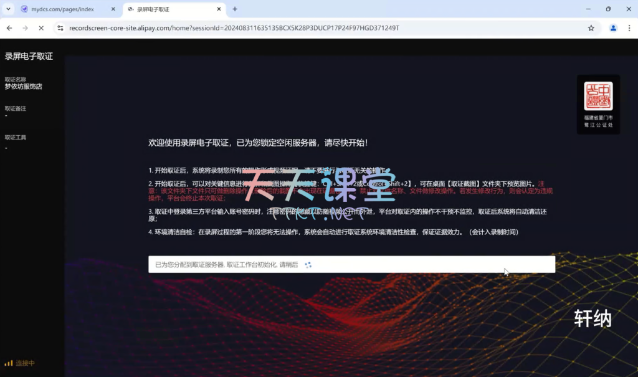
Task: Go back to previous page
Action: click(x=9, y=28)
